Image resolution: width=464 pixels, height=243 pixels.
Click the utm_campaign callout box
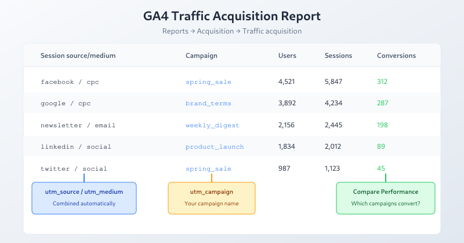pyautogui.click(x=212, y=198)
